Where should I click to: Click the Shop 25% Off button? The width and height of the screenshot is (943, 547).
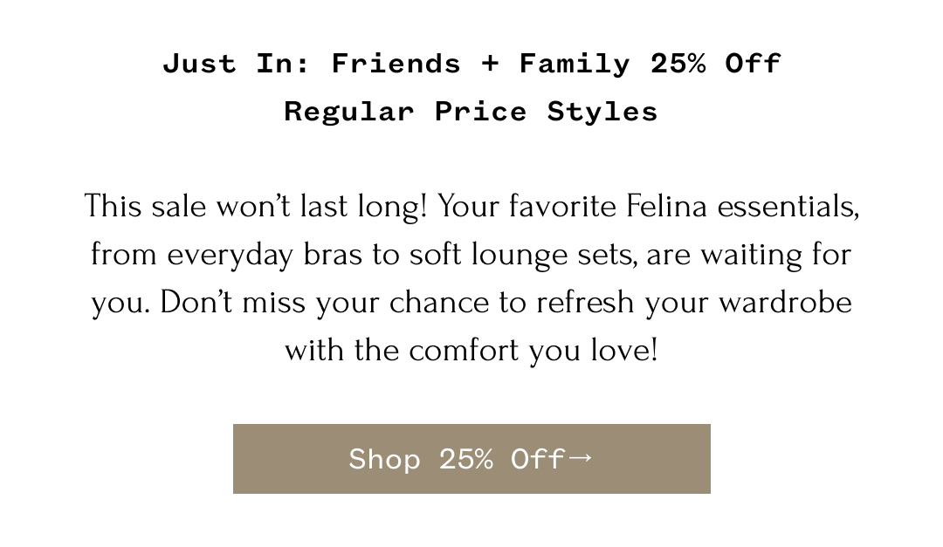click(x=471, y=459)
